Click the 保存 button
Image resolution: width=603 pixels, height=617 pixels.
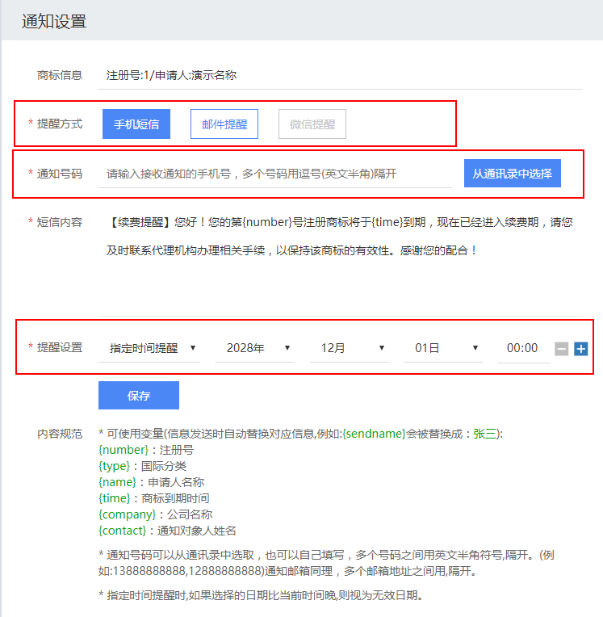139,396
